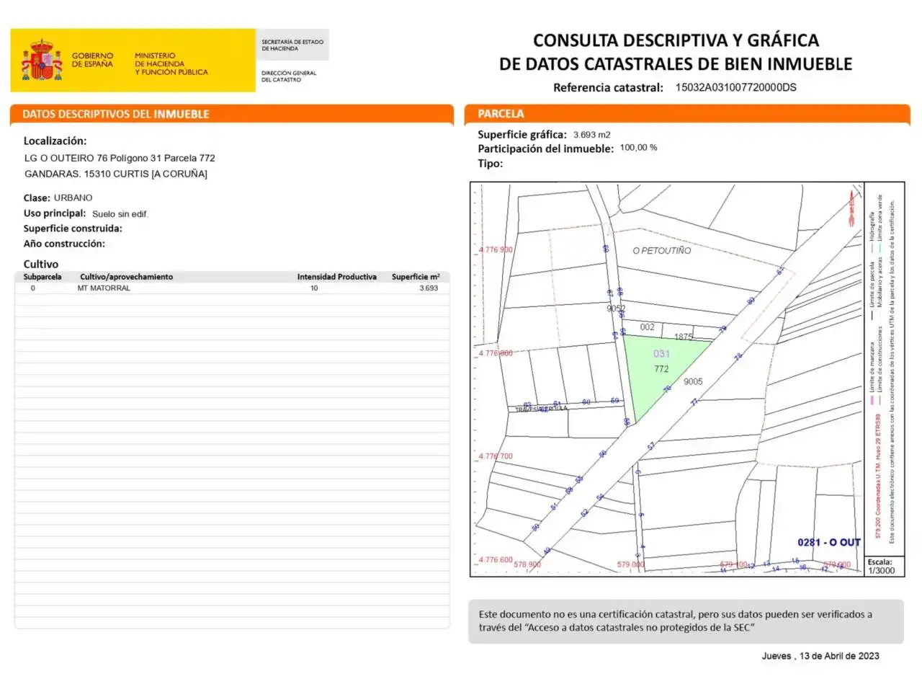Click subparcela value '0' in the Cultivo table
The width and height of the screenshot is (922, 692).
(x=32, y=288)
